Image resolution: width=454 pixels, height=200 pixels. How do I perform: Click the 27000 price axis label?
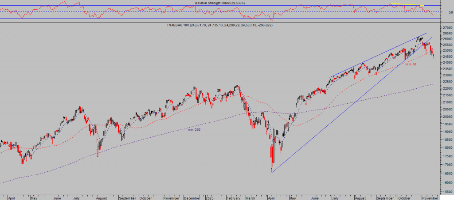coord(446,27)
